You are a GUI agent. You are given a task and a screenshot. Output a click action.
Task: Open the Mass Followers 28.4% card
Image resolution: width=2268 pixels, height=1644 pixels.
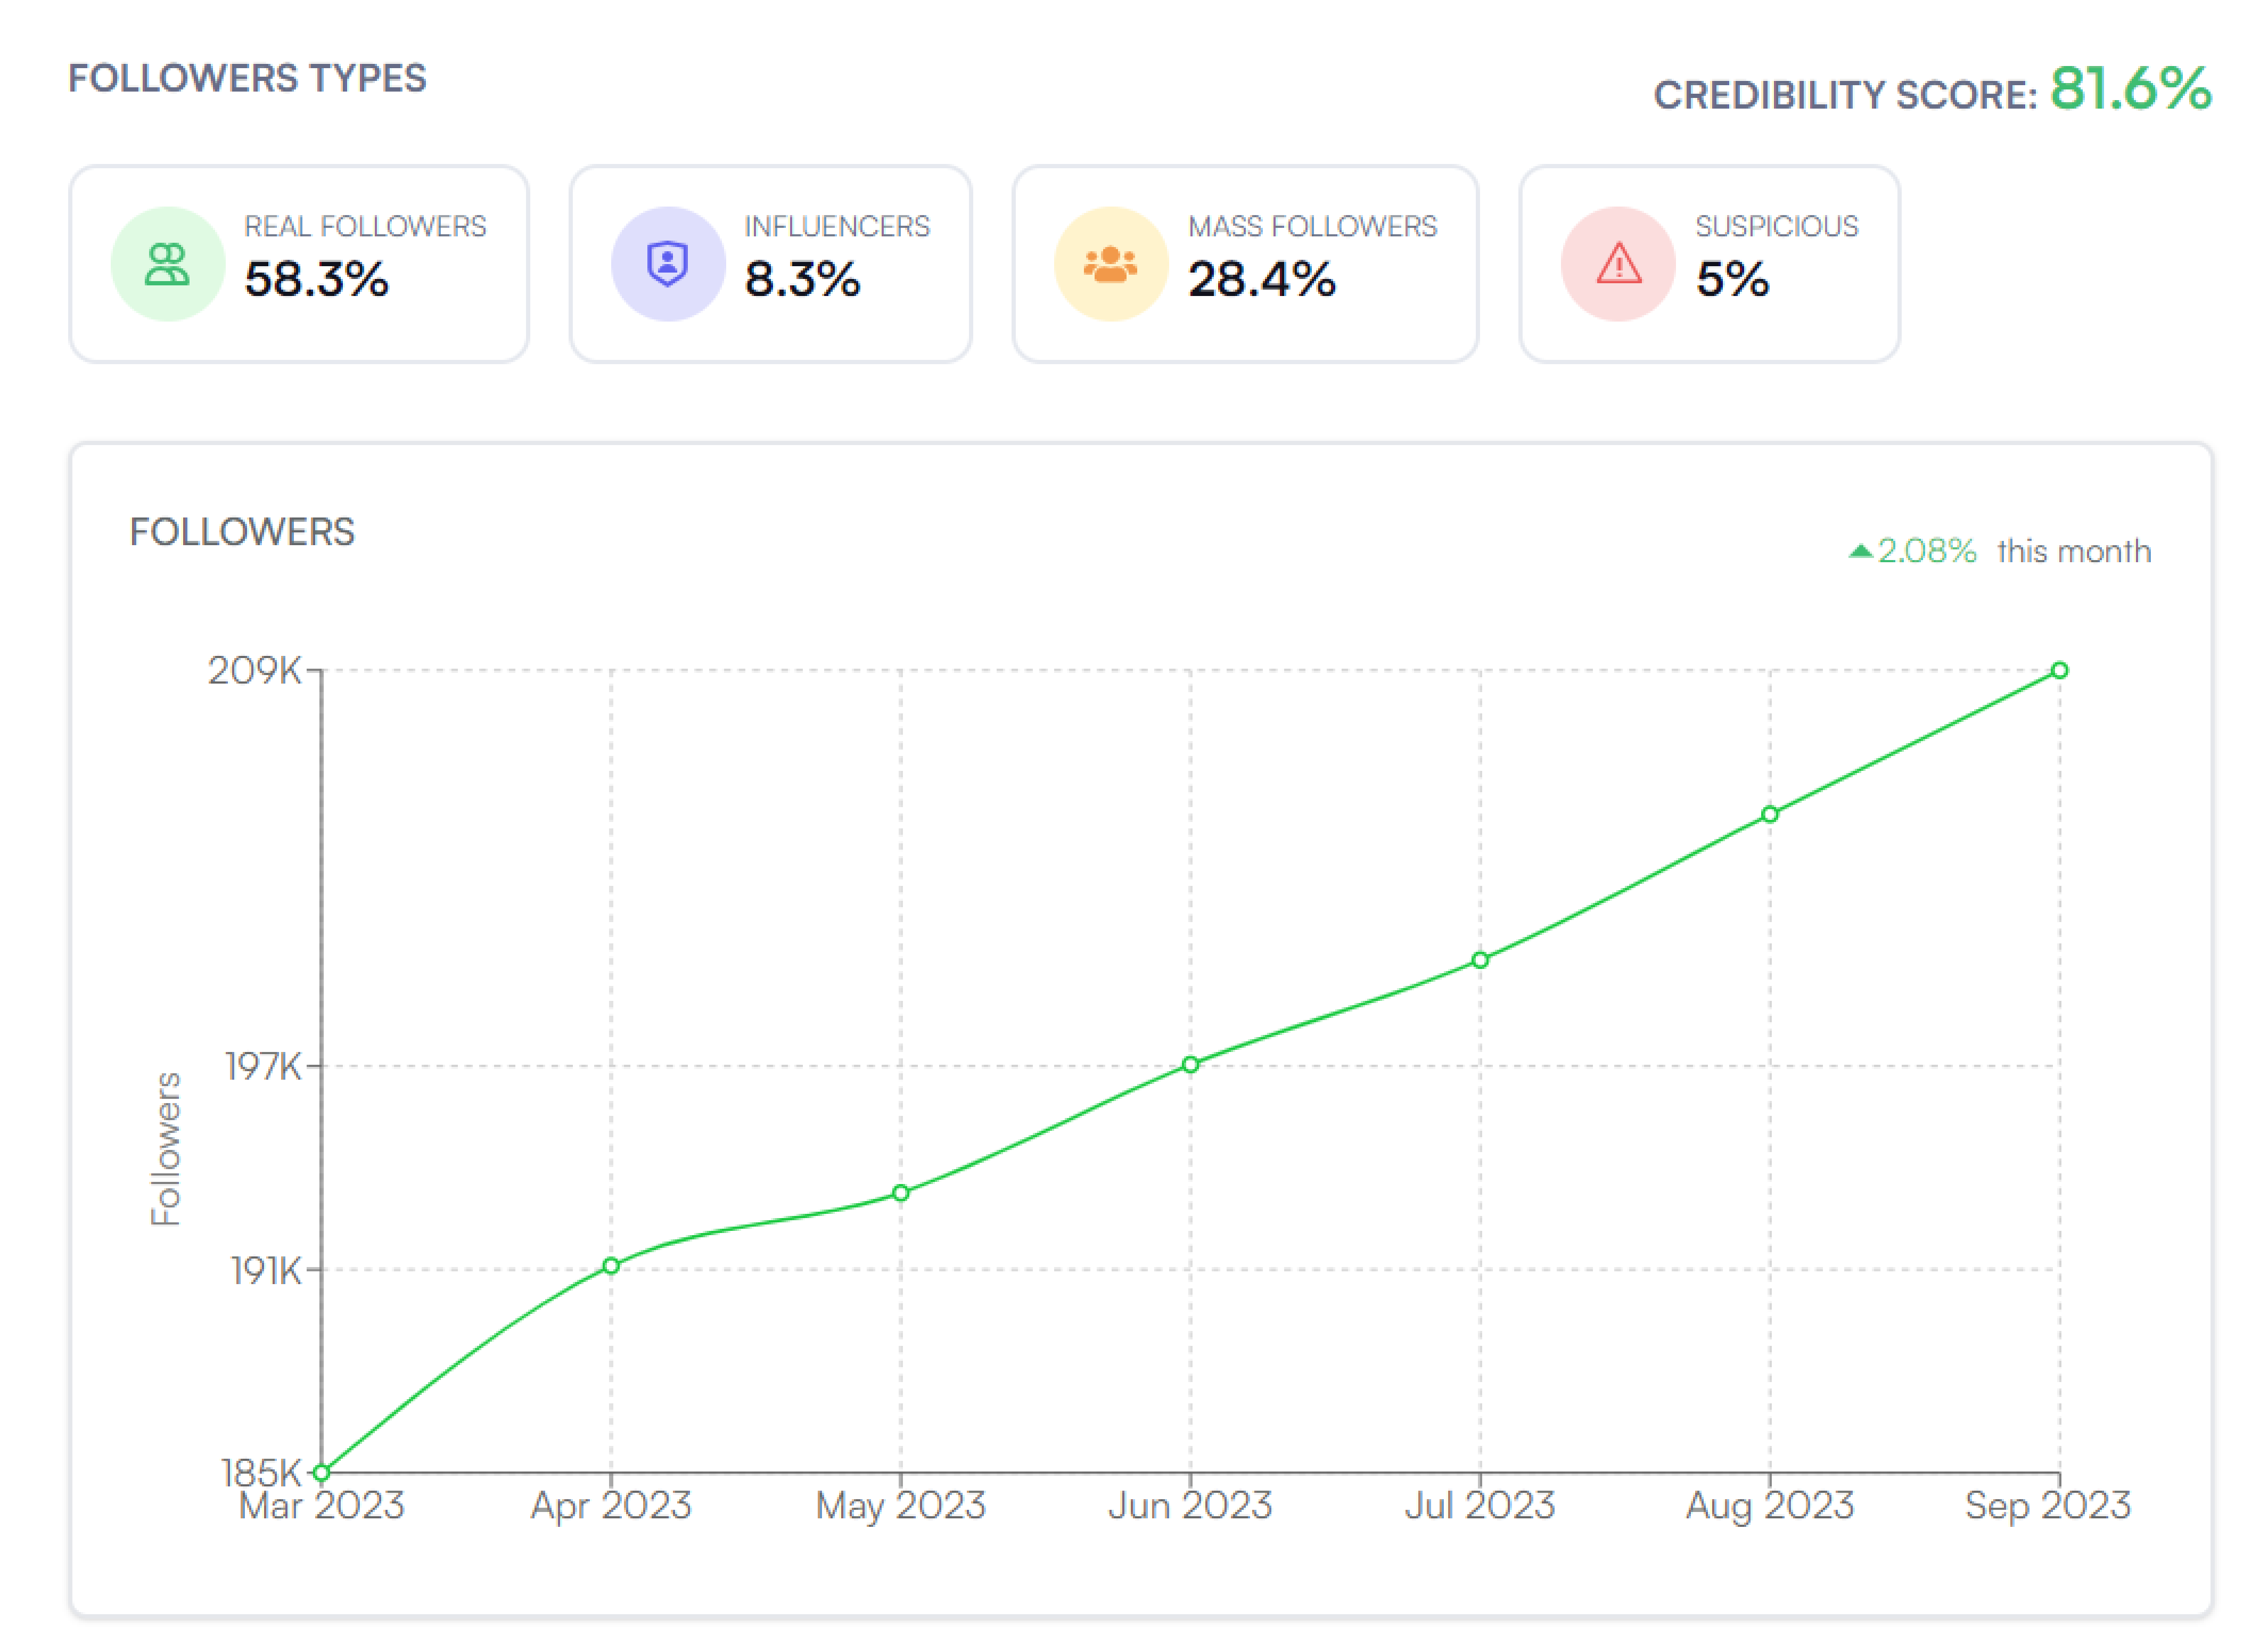click(1245, 265)
